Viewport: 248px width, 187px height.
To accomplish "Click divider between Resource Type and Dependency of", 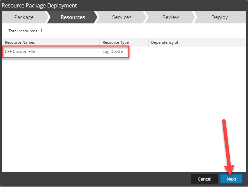I will (x=148, y=42).
